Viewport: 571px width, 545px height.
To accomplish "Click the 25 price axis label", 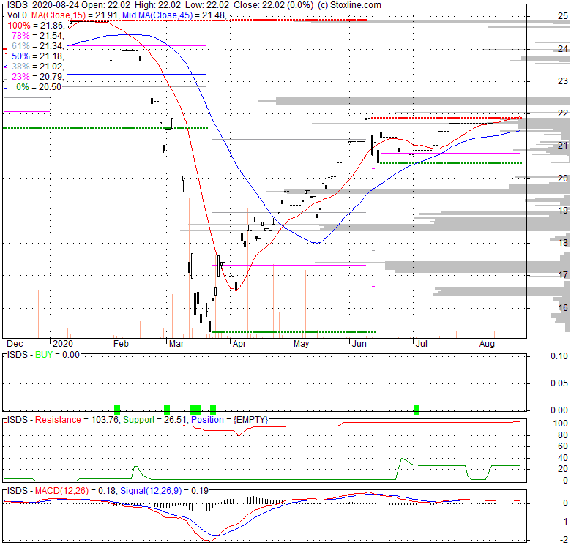I will coord(563,15).
